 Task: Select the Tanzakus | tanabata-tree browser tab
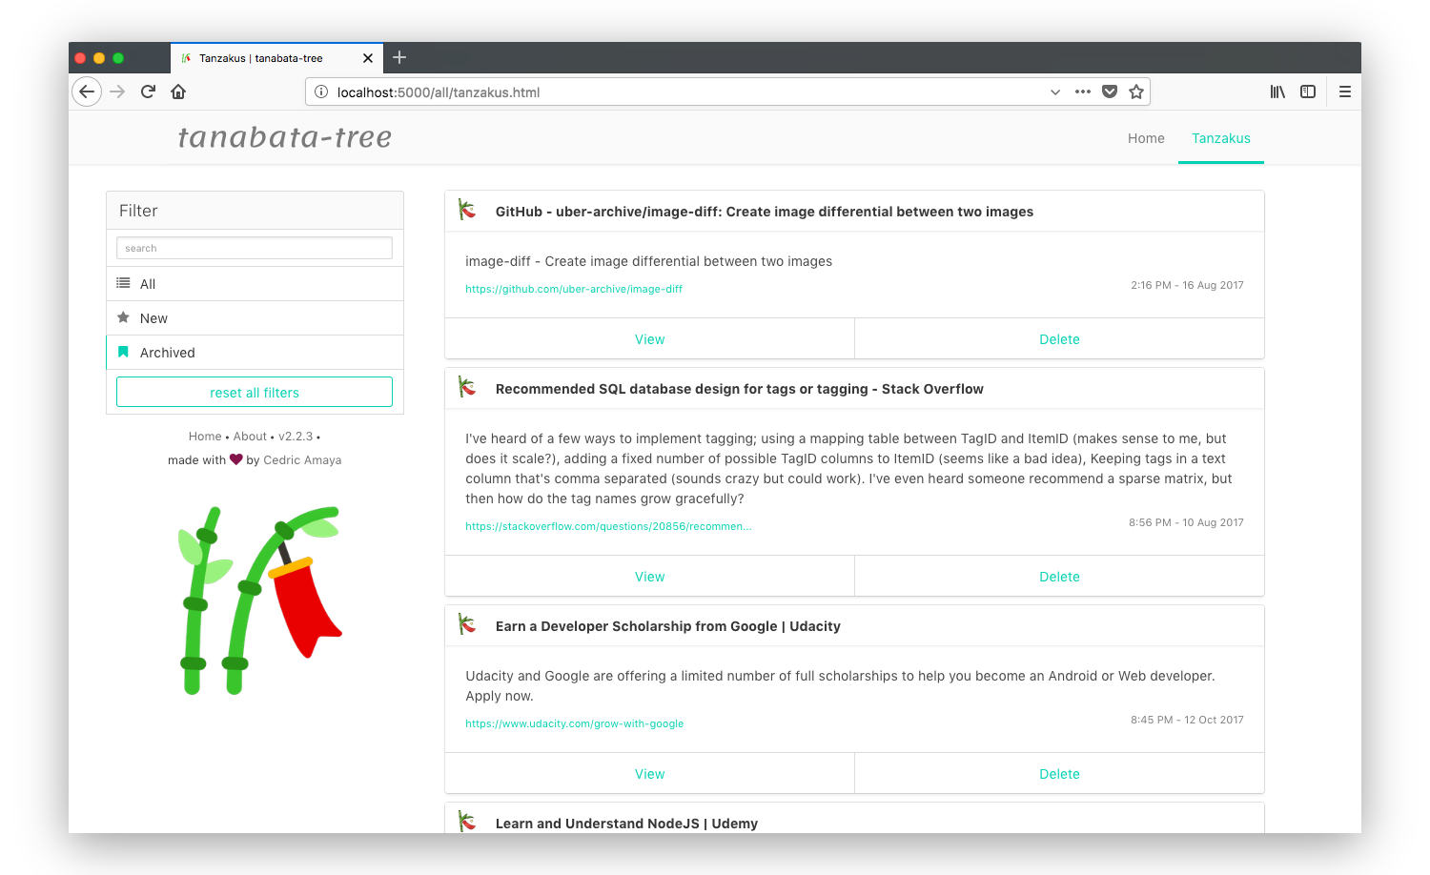pos(276,58)
